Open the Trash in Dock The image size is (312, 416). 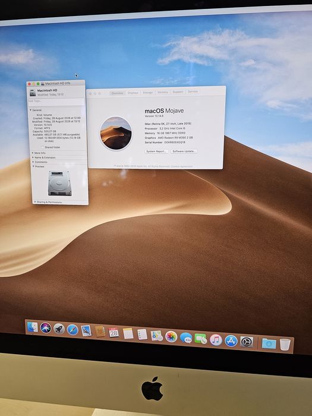click(285, 344)
